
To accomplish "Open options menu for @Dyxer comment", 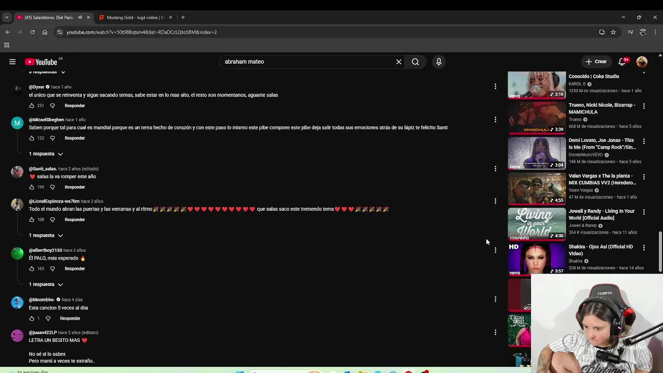I will [495, 87].
